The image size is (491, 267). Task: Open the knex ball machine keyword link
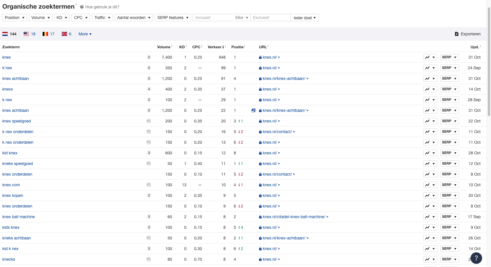[18, 217]
